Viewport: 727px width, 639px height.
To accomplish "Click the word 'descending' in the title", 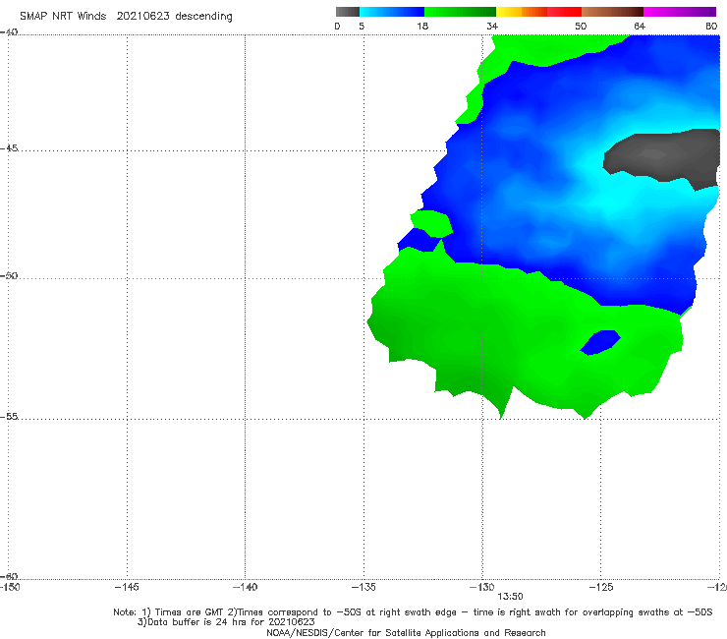I will [203, 17].
